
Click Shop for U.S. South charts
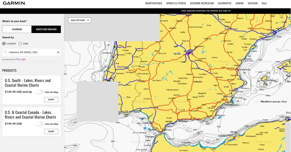click(x=51, y=100)
